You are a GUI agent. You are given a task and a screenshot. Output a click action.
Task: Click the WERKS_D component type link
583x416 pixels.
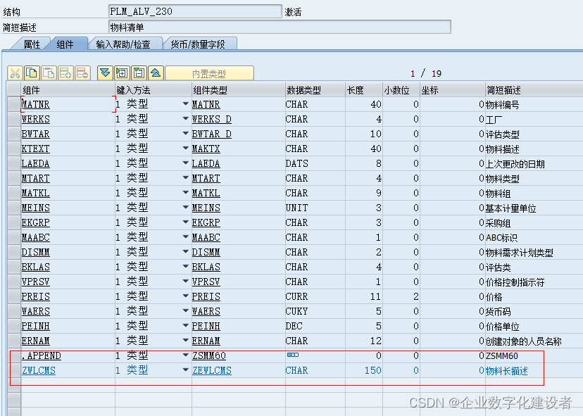[x=212, y=119]
